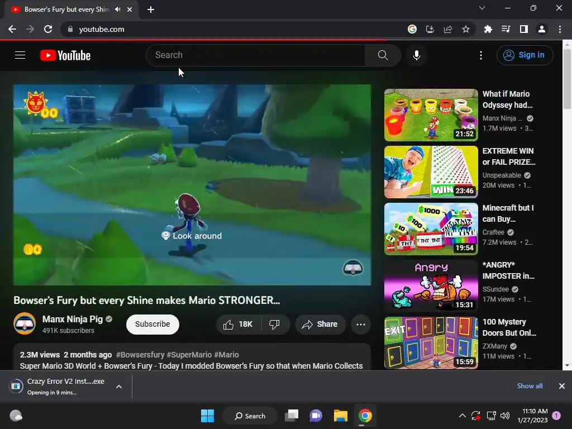Viewport: 572px width, 429px height.
Task: Click notification count badge in tray
Action: click(x=556, y=415)
